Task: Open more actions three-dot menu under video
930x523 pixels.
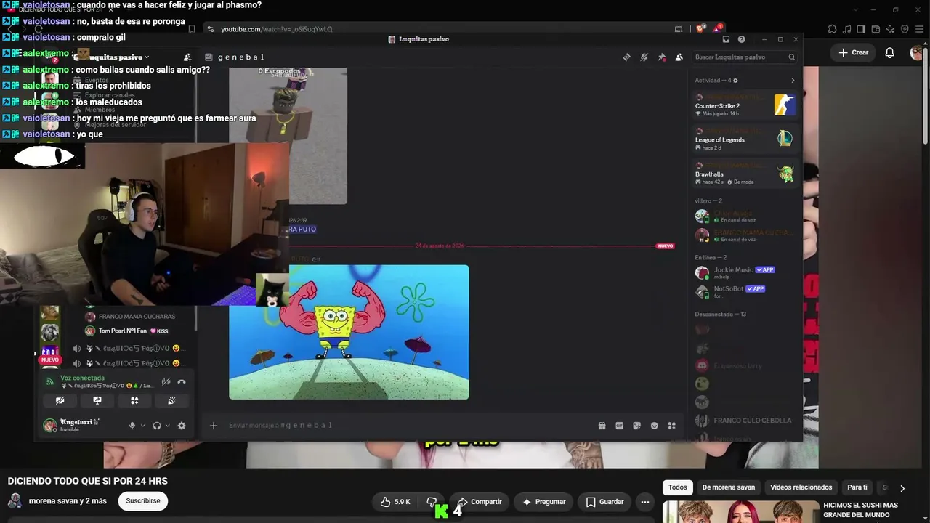Action: click(x=644, y=502)
